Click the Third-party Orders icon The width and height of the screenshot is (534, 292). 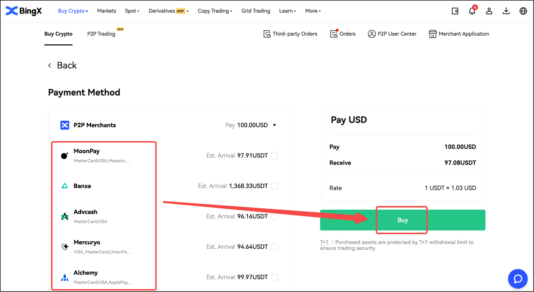[267, 34]
